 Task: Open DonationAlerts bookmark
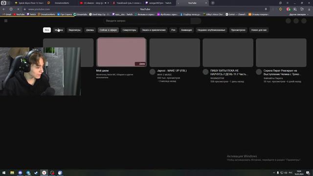pyautogui.click(x=46, y=14)
